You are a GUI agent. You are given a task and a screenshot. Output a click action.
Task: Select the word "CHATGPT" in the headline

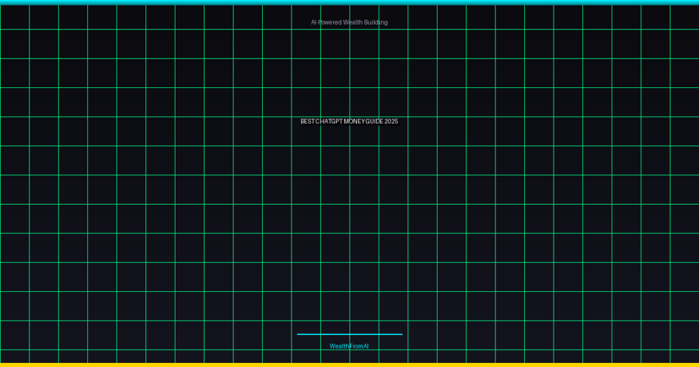(329, 121)
